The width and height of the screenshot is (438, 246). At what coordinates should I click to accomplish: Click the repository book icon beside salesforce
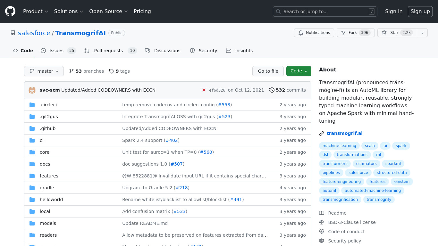point(13,33)
